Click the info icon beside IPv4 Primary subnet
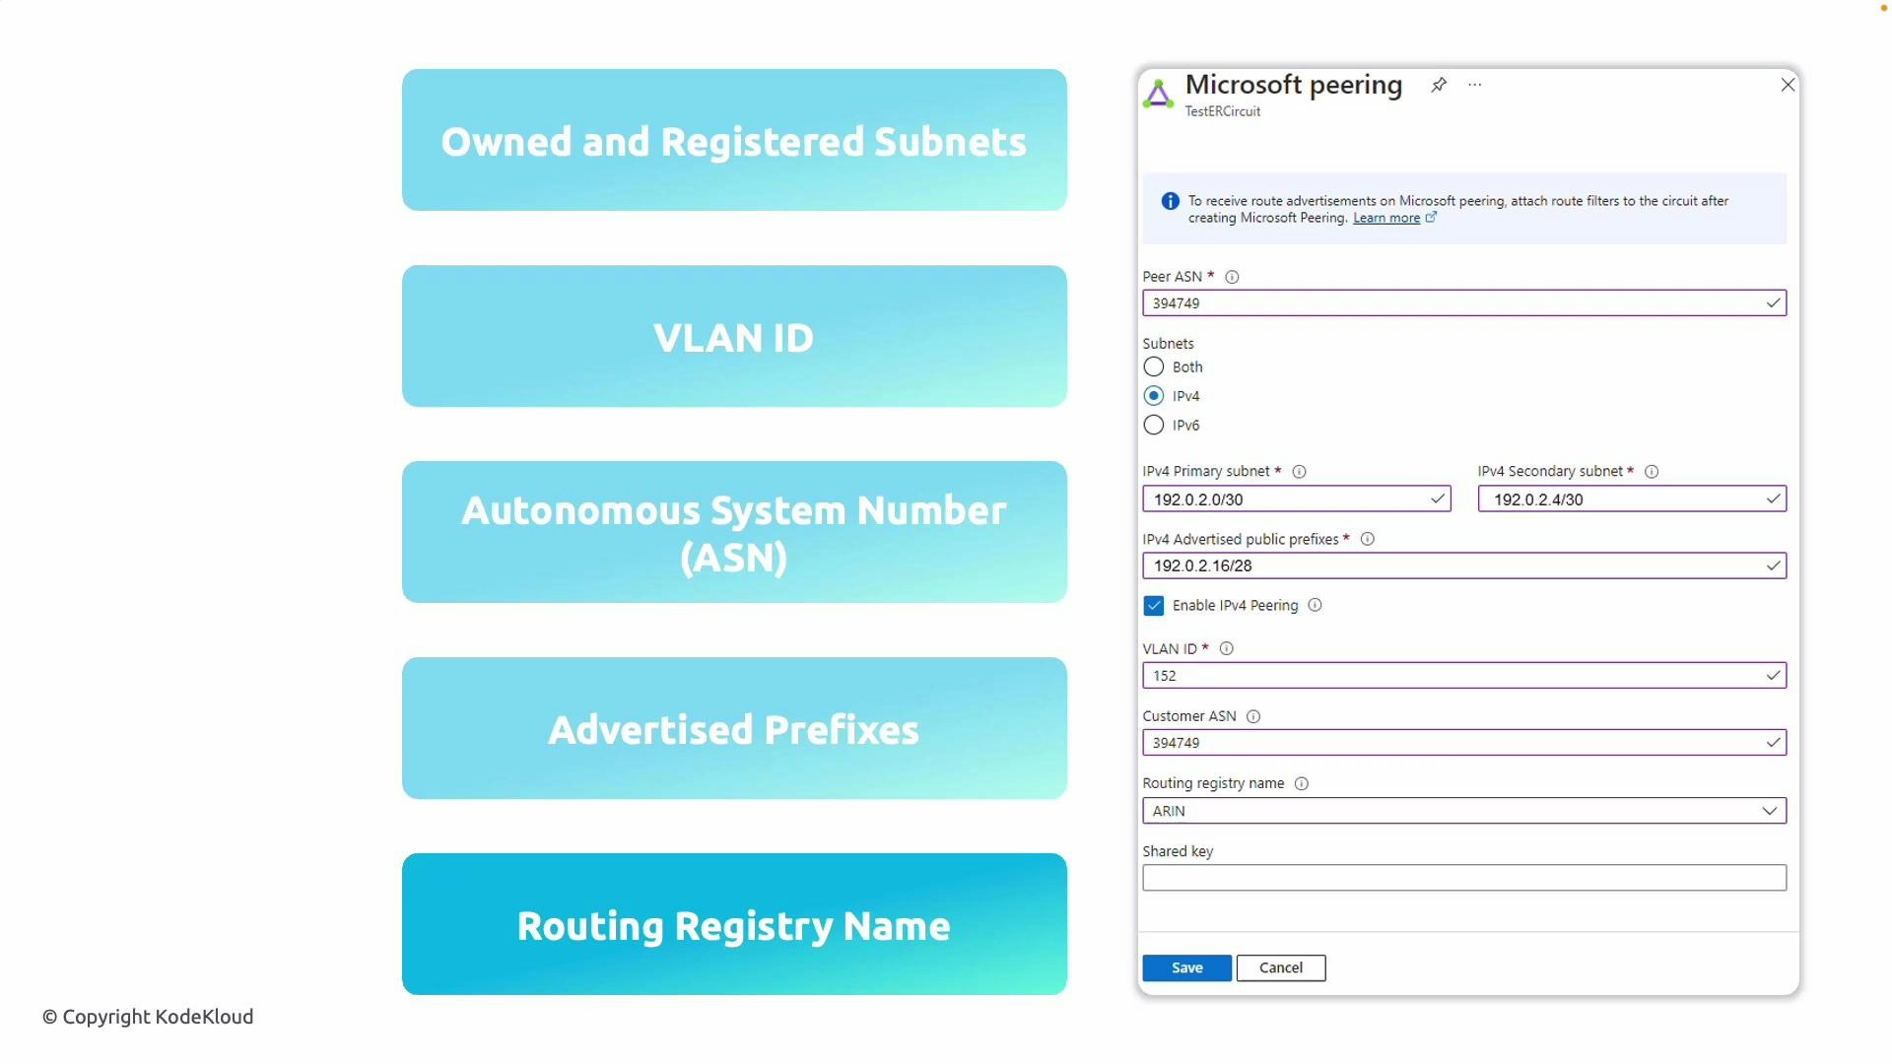 point(1301,472)
